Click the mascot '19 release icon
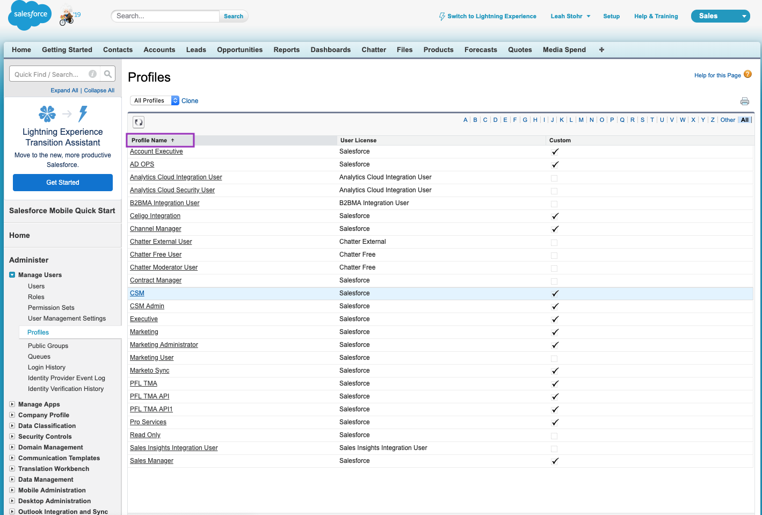Image resolution: width=762 pixels, height=515 pixels. (69, 16)
